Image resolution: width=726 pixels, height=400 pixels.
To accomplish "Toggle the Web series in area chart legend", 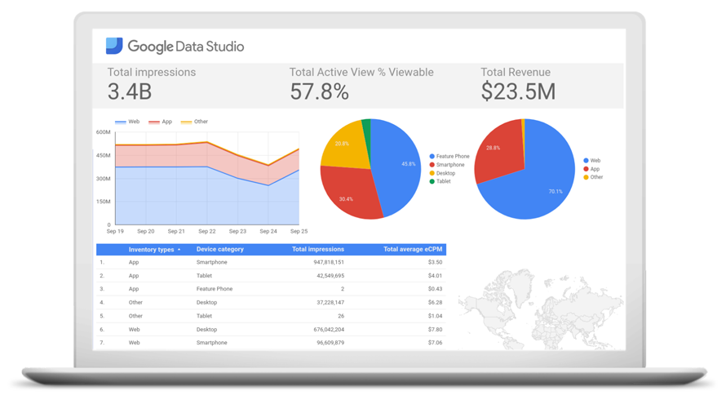I will [x=127, y=122].
